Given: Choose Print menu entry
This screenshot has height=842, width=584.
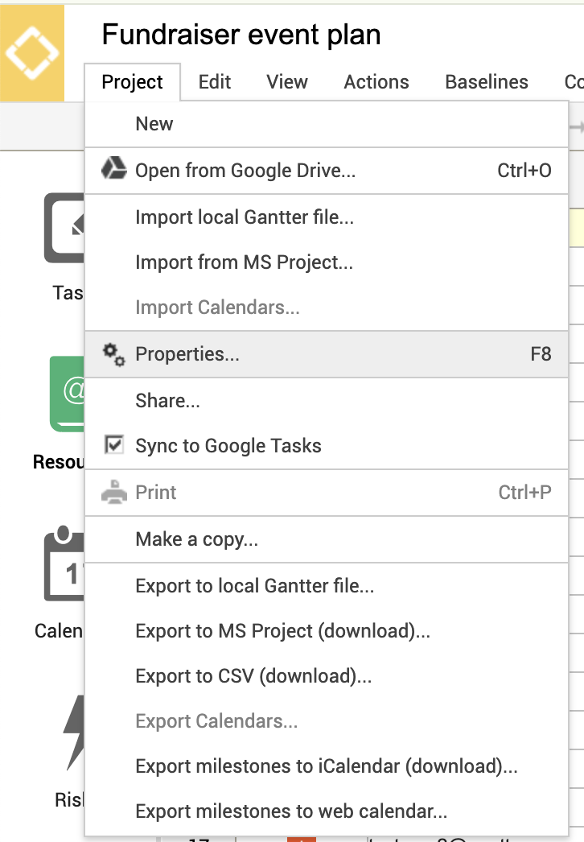Looking at the screenshot, I should pyautogui.click(x=327, y=493).
